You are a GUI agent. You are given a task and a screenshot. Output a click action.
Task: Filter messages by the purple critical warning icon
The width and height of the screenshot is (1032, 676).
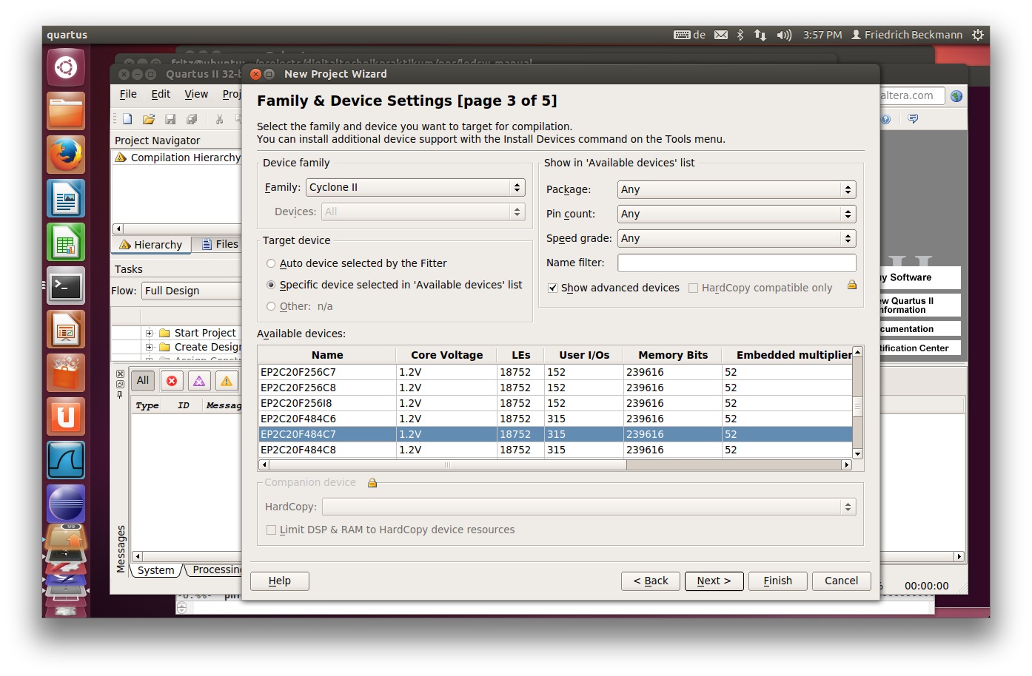(199, 381)
